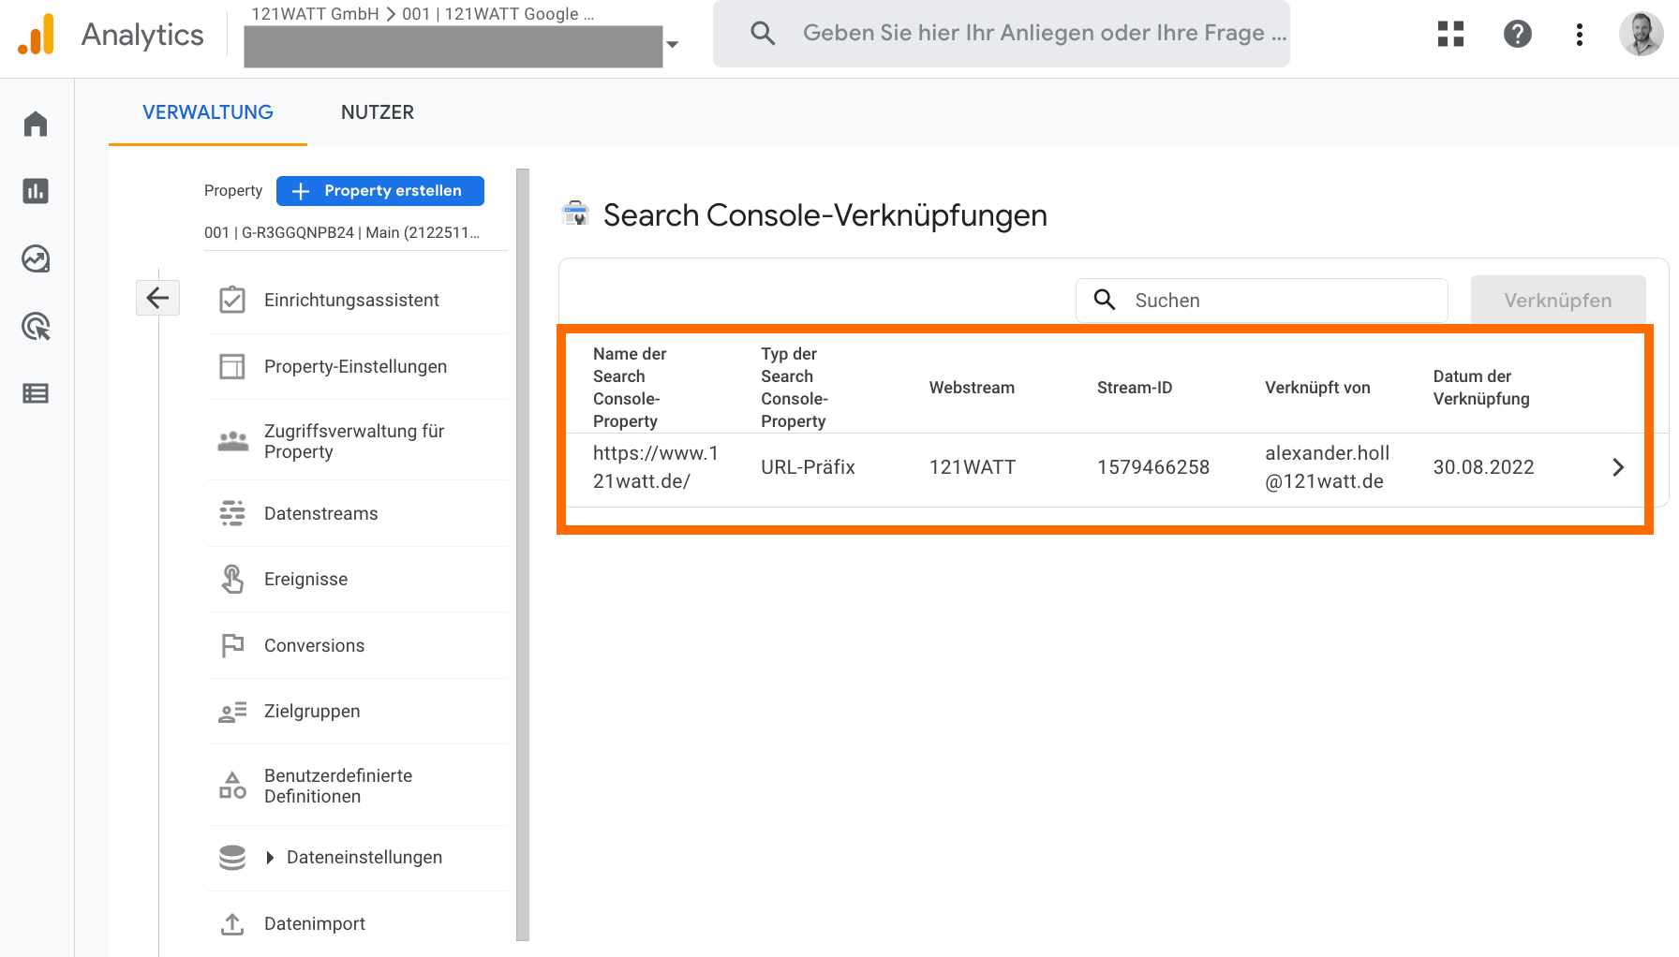Viewport: 1679px width, 957px height.
Task: Switch to the NUTZER tab
Action: coord(377,112)
